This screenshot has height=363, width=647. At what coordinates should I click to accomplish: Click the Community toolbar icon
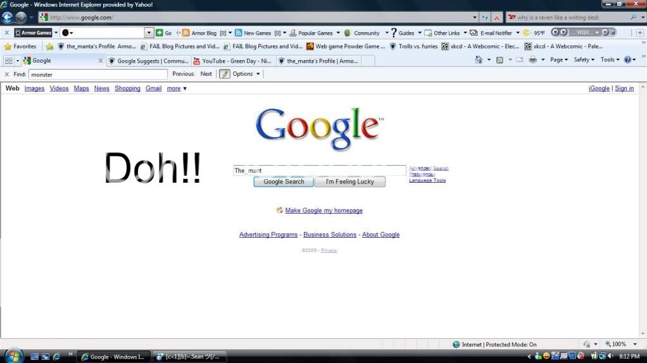(348, 32)
